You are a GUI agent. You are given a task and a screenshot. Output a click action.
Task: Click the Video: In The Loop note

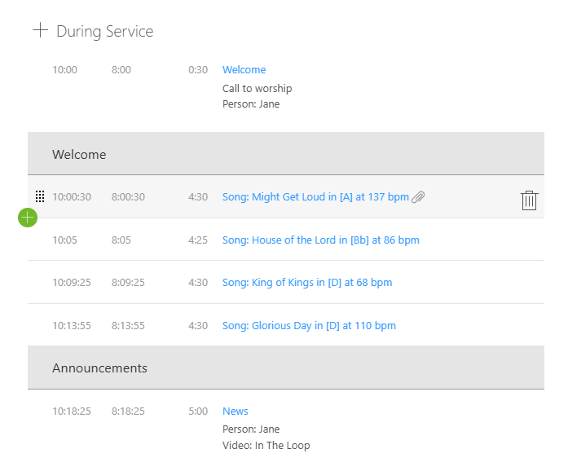coord(266,445)
